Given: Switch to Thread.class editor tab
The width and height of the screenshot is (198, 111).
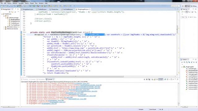Looking at the screenshot, I should 55,9.
